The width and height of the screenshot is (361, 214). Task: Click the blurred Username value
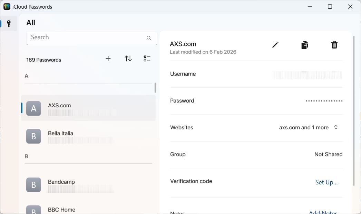(x=308, y=75)
